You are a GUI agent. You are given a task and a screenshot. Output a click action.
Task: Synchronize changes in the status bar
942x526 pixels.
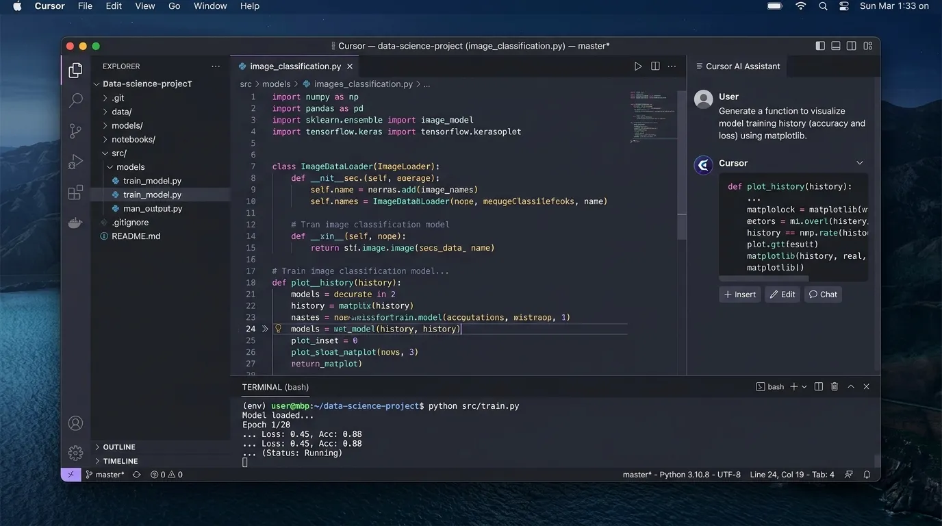tap(136, 475)
